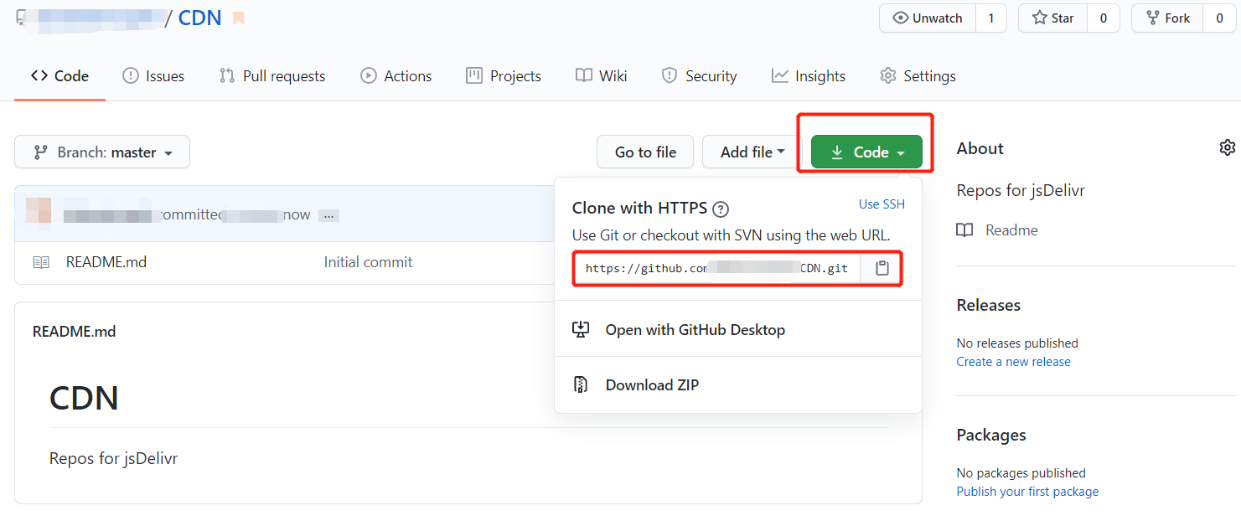Open the Actions tab
This screenshot has width=1241, height=526.
coord(396,76)
